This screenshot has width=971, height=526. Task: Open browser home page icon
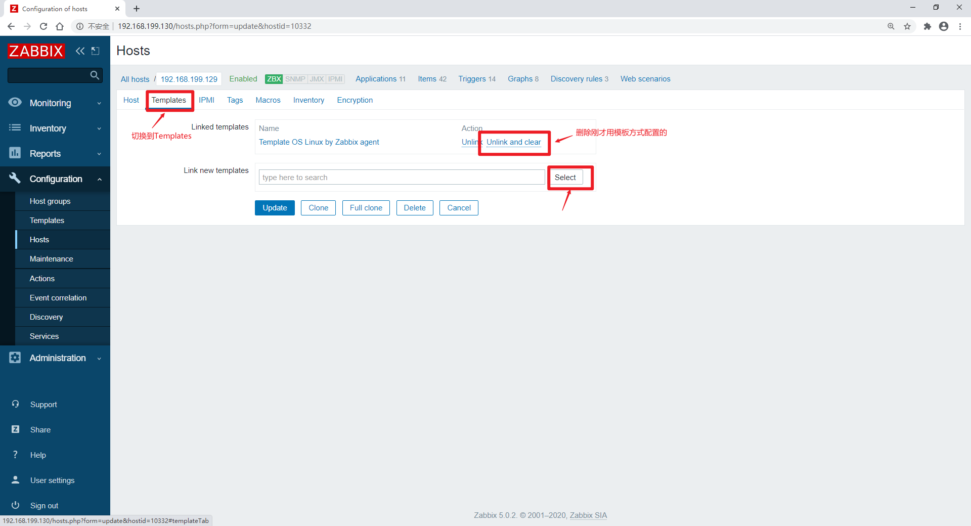click(x=60, y=26)
